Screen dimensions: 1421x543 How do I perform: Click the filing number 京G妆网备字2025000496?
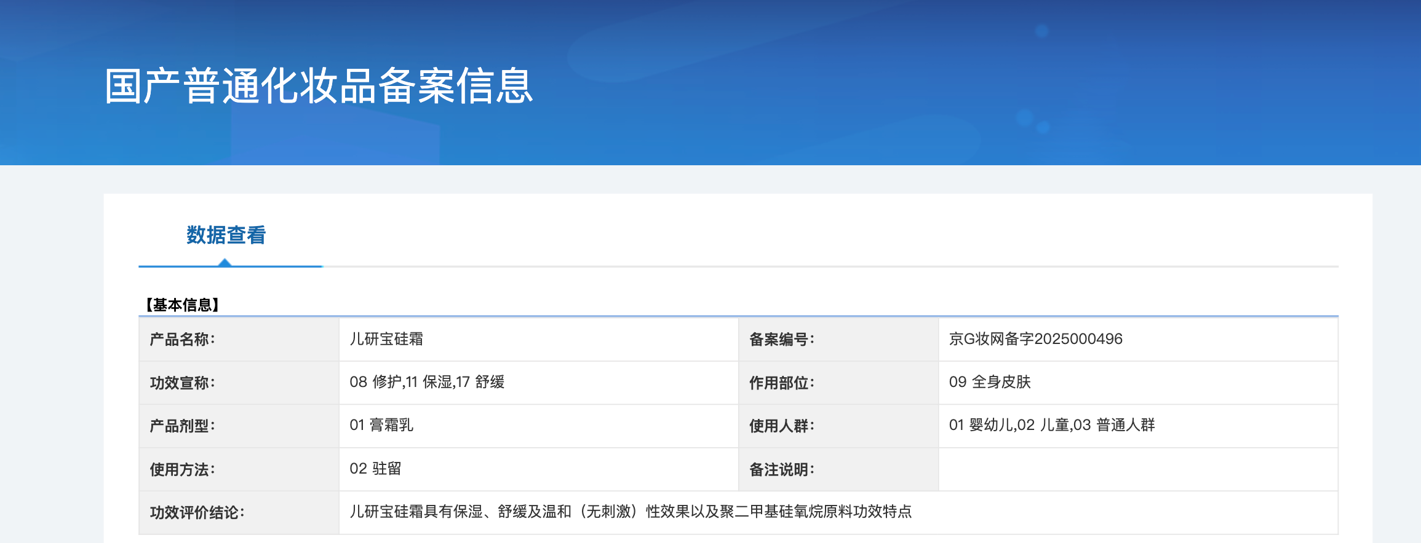click(1035, 339)
